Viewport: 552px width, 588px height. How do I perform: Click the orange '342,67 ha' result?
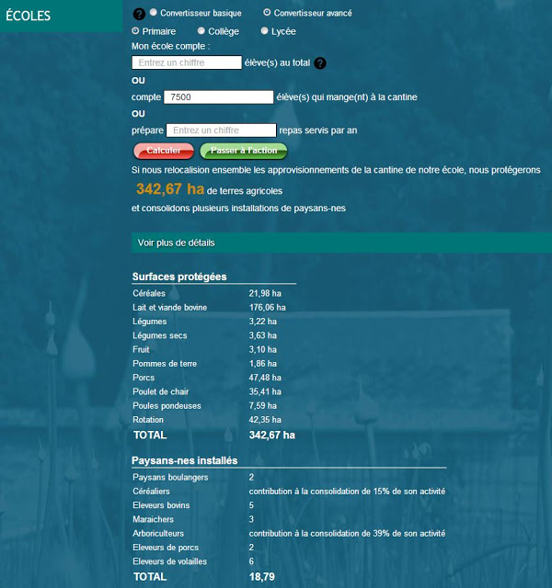[x=170, y=189]
